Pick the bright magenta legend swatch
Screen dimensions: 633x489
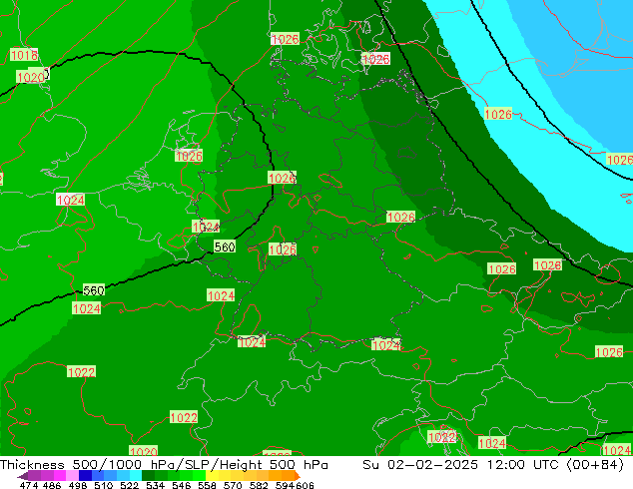tap(59, 476)
